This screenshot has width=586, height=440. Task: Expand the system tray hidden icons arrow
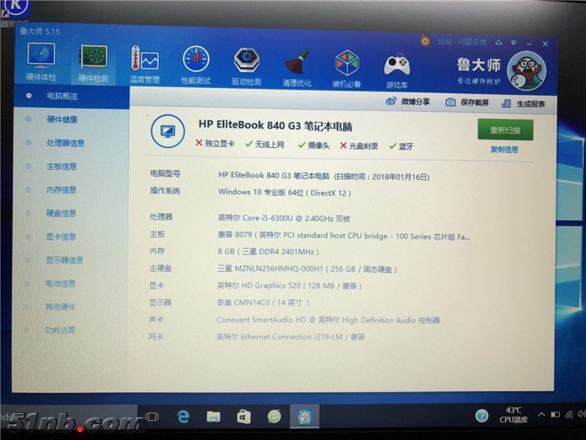point(541,414)
